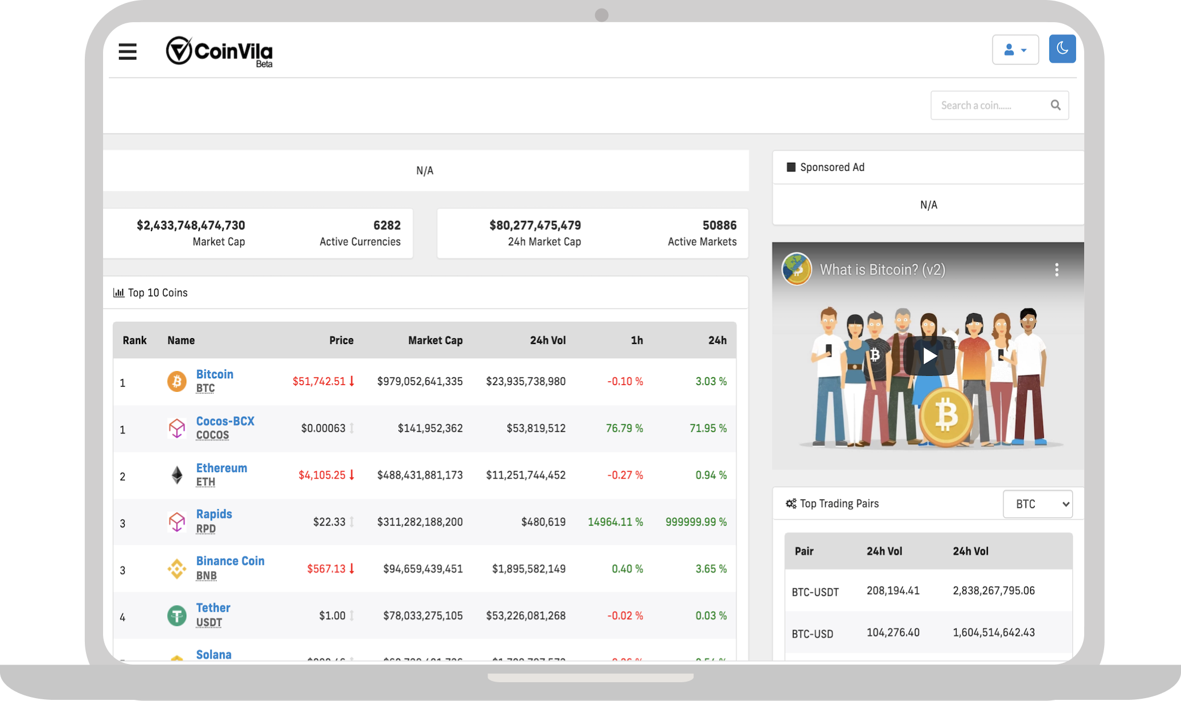Click Cocos-BCX 1h change 76.79 %
Image resolution: width=1181 pixels, height=701 pixels.
(x=624, y=428)
